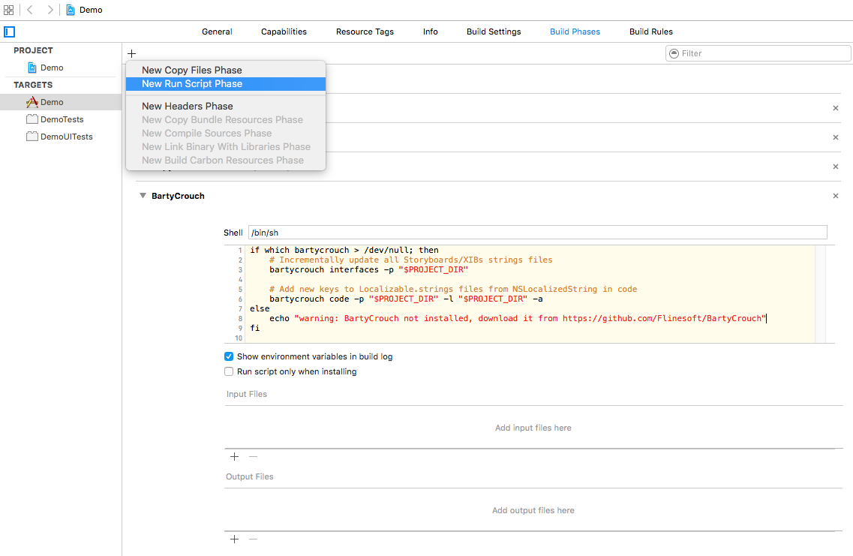This screenshot has height=556, width=853.
Task: Open the Capabilities tab
Action: point(284,32)
